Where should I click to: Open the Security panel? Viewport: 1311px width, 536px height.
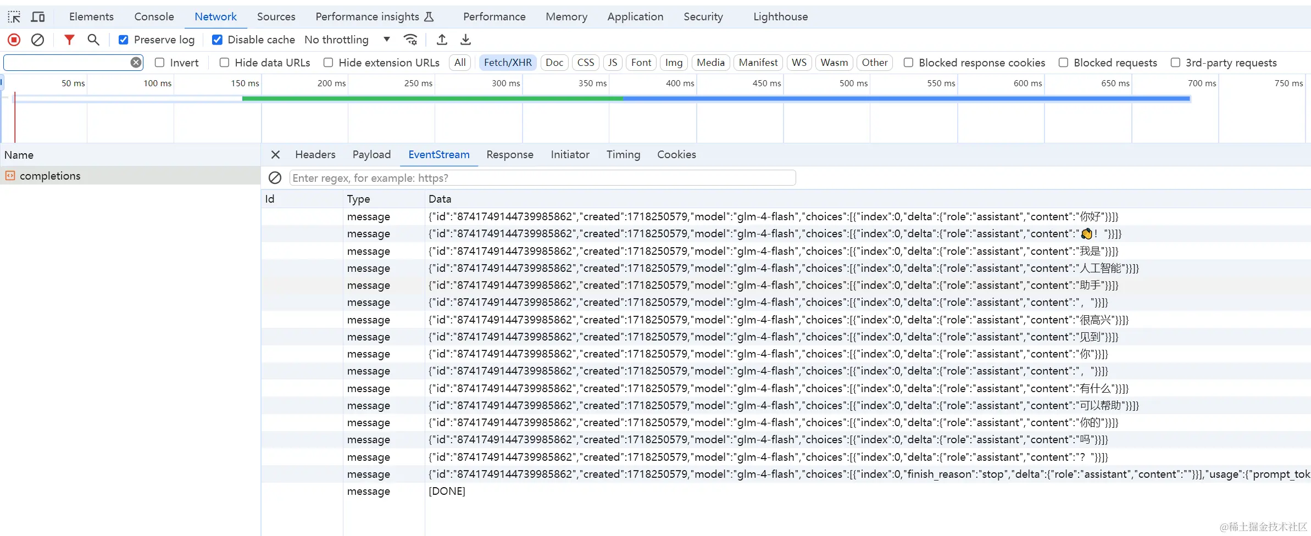tap(703, 17)
